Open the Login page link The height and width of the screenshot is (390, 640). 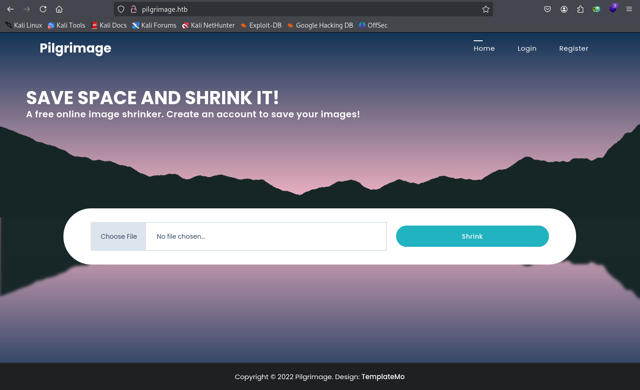click(x=527, y=48)
